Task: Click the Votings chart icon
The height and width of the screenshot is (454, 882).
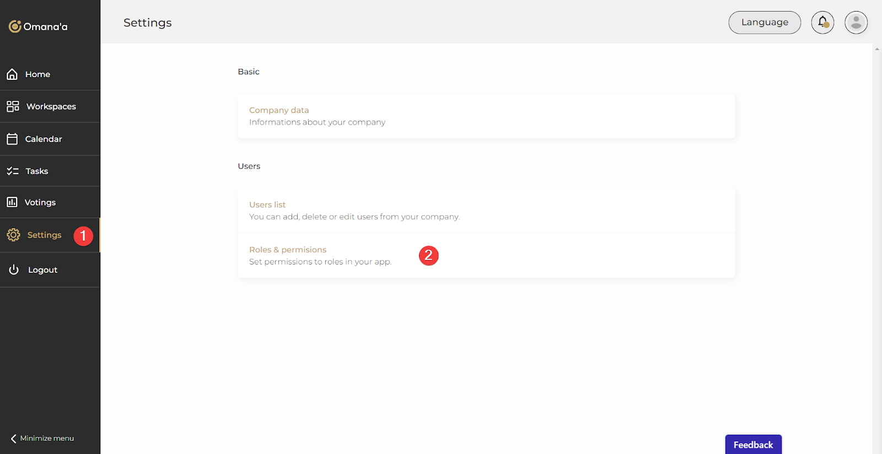Action: pyautogui.click(x=12, y=202)
